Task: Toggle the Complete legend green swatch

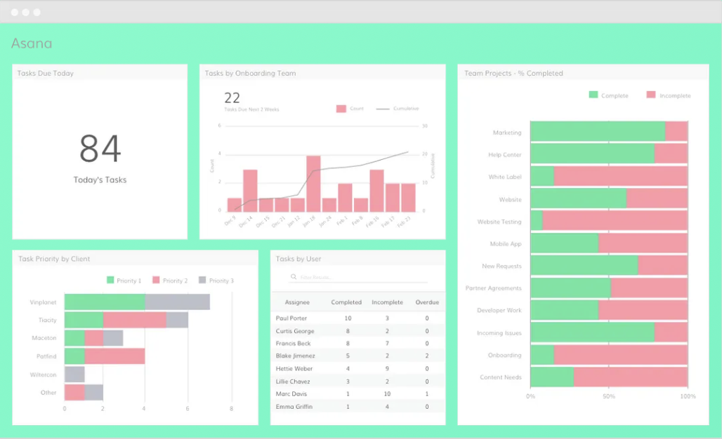Action: tap(593, 95)
